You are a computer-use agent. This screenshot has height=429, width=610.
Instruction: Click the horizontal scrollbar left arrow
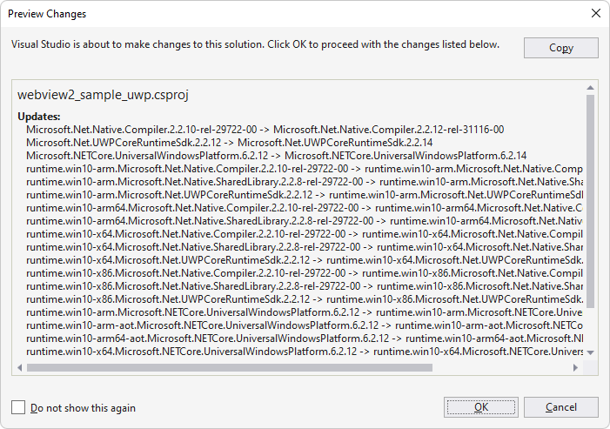(20, 367)
